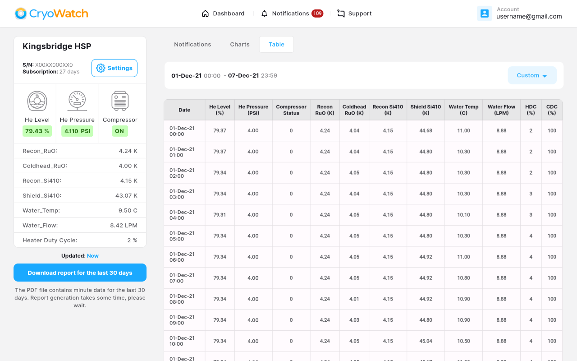Image resolution: width=577 pixels, height=361 pixels.
Task: Click Shield Si410 value 44.68
Action: pyautogui.click(x=426, y=131)
